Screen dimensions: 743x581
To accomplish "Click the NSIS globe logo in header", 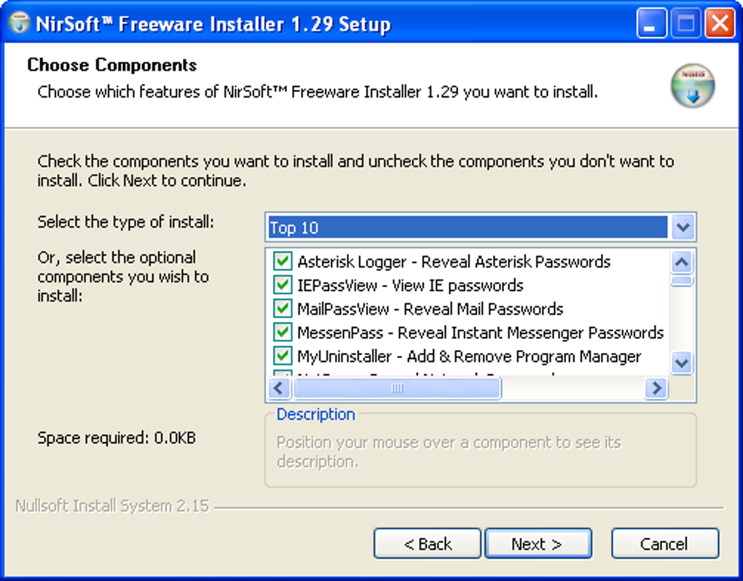I will [x=692, y=86].
